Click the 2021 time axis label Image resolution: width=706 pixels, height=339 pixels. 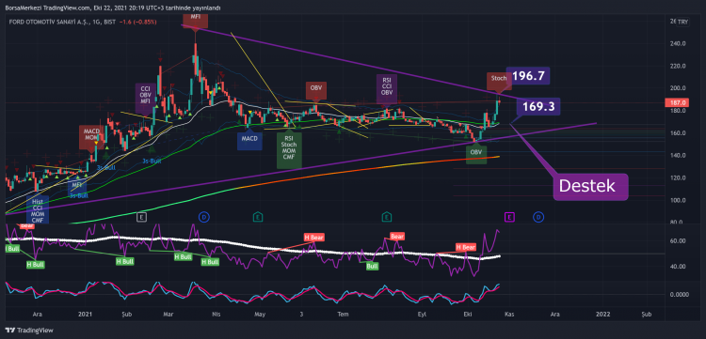tap(85, 315)
